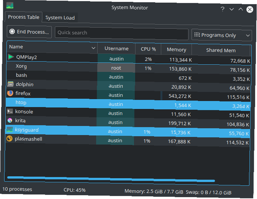
Task: Select the Xorg process row
Action: click(128, 68)
